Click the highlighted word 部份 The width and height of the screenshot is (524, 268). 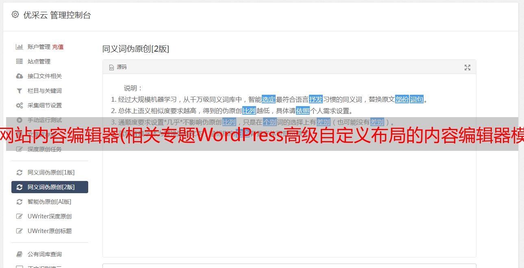tap(402, 99)
